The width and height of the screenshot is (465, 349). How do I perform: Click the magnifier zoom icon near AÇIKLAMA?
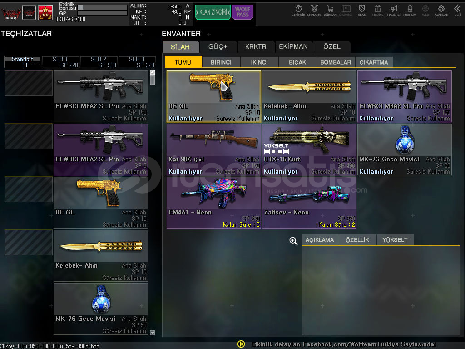293,241
